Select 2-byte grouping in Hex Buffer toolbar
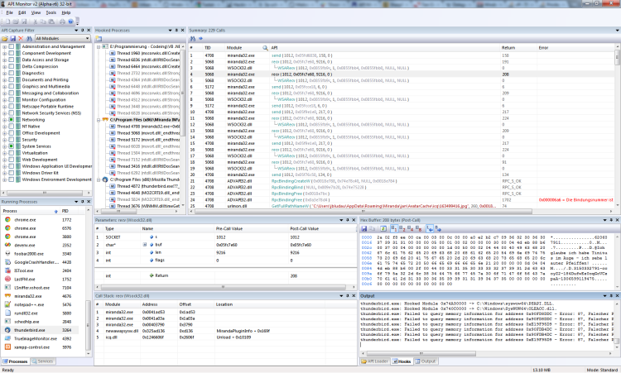621x373 pixels. 402,228
